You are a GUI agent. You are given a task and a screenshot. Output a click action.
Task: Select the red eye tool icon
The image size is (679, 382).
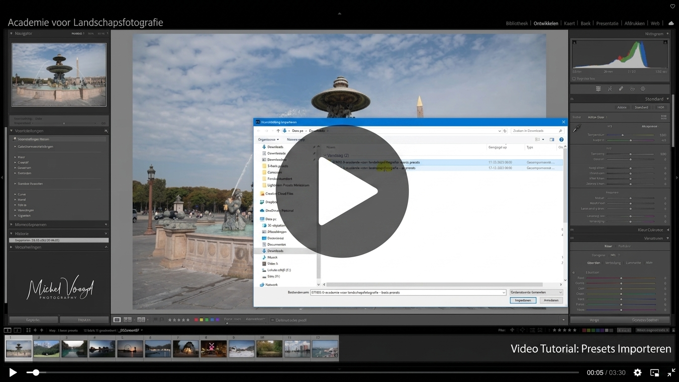pos(632,89)
